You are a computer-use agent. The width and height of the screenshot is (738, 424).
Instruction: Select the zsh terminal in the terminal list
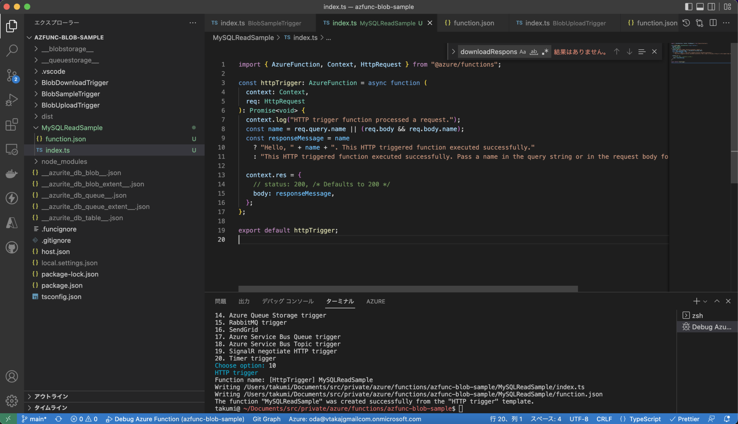[x=698, y=315]
